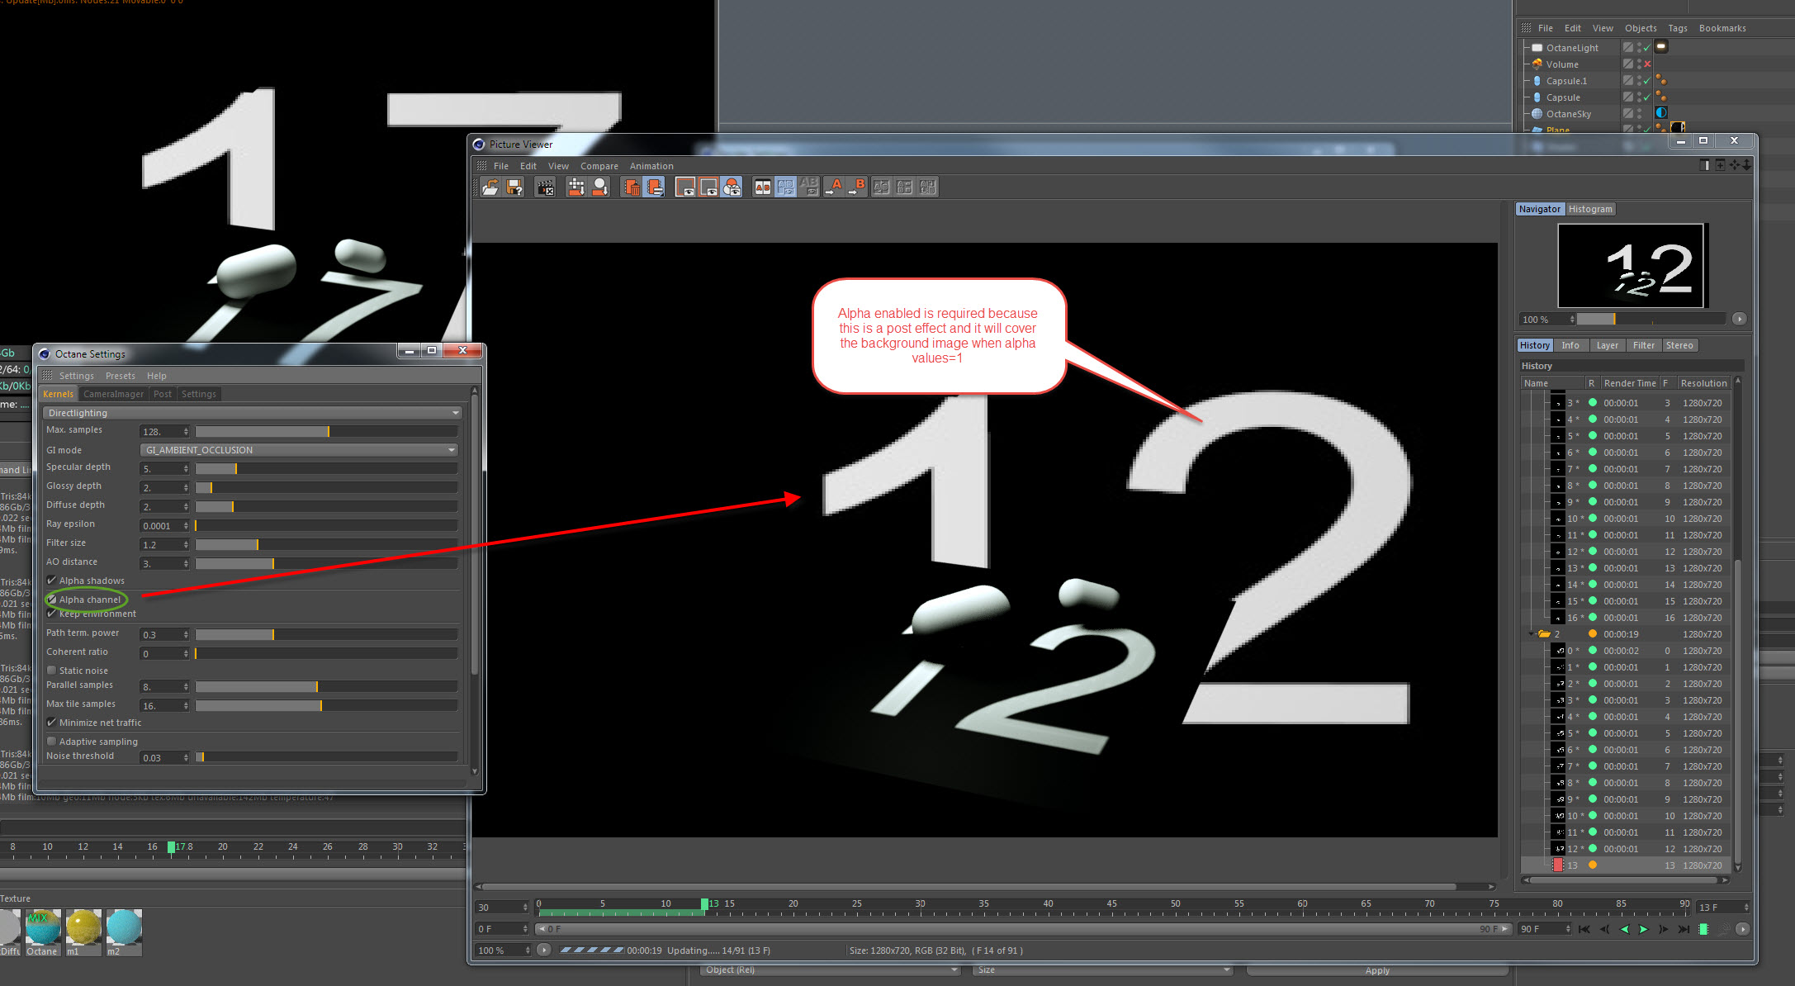This screenshot has height=986, width=1795.
Task: Click the AB compare icon
Action: coord(762,187)
